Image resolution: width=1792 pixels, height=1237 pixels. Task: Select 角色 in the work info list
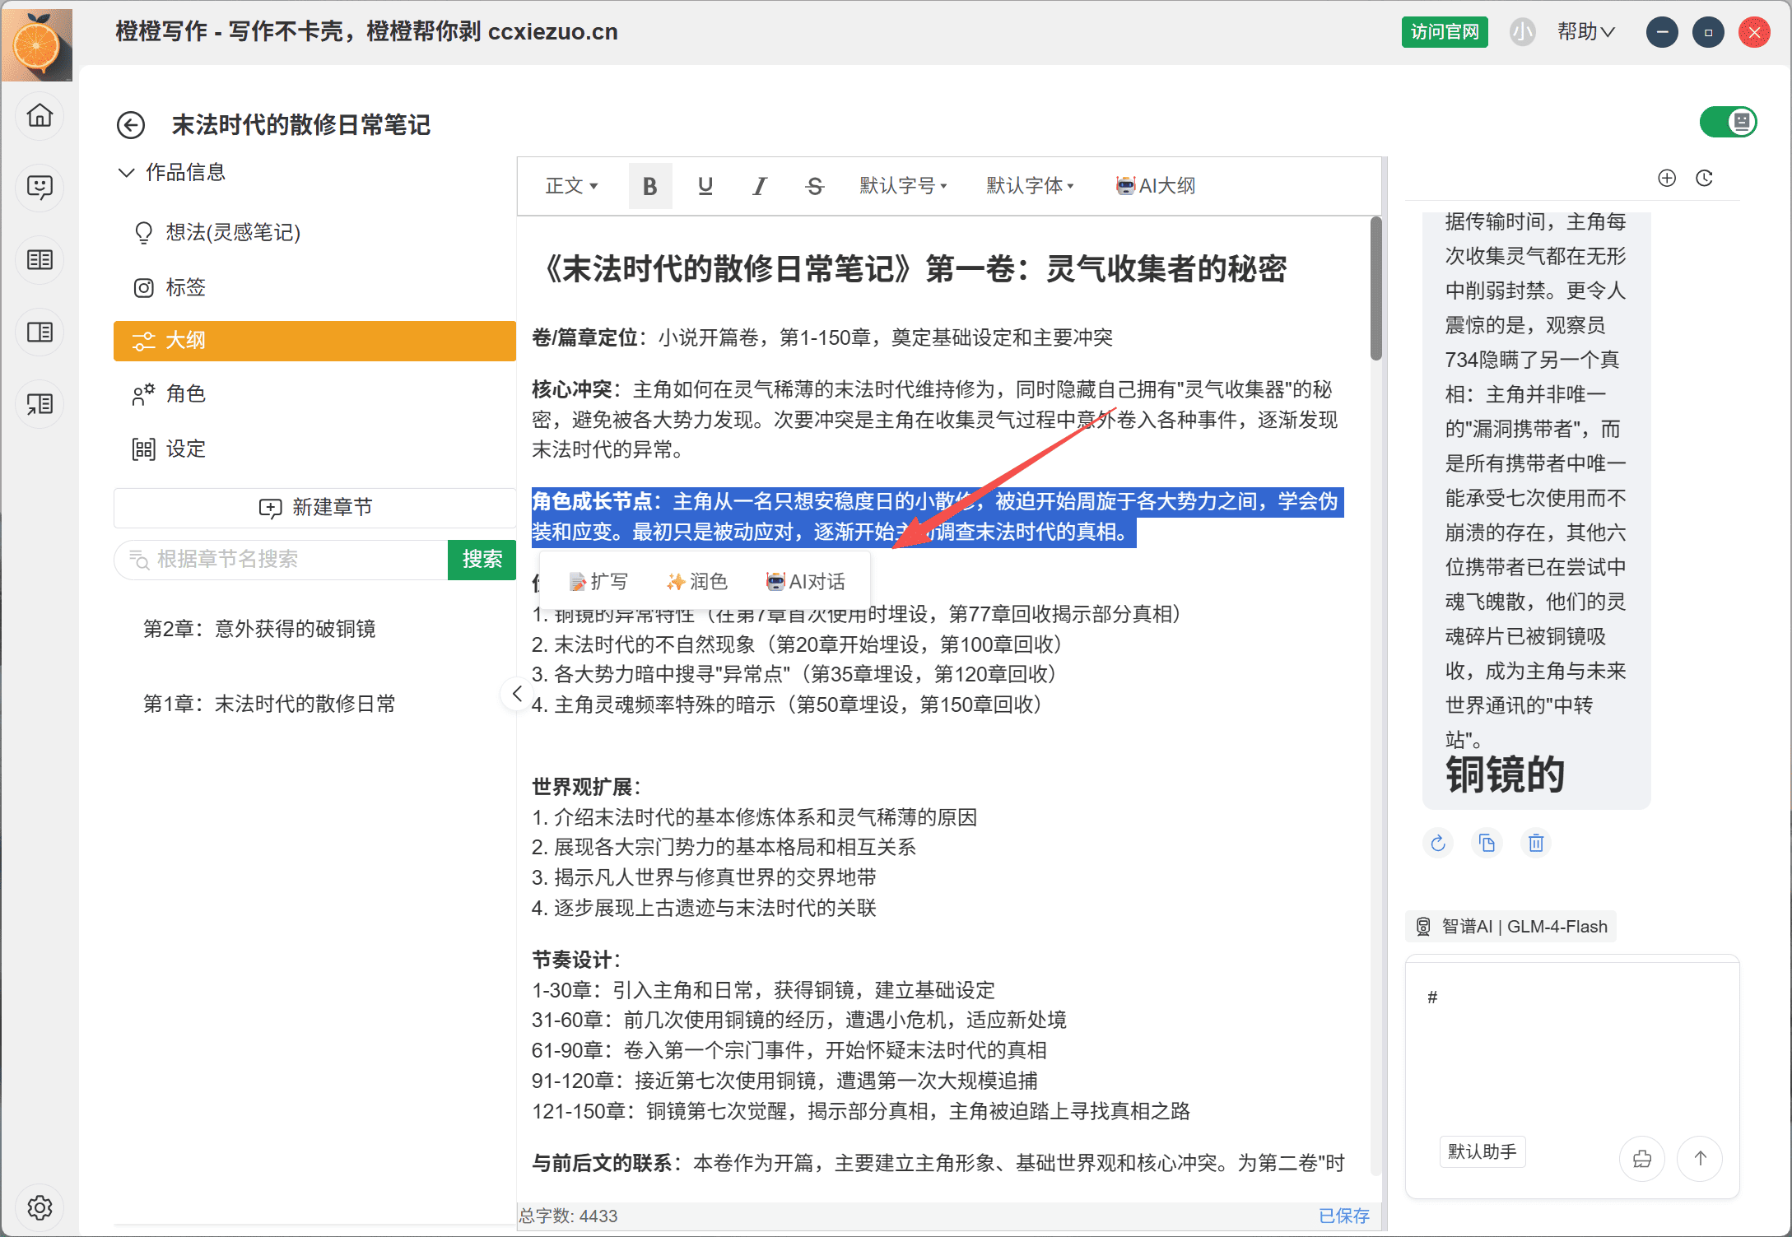coord(186,393)
